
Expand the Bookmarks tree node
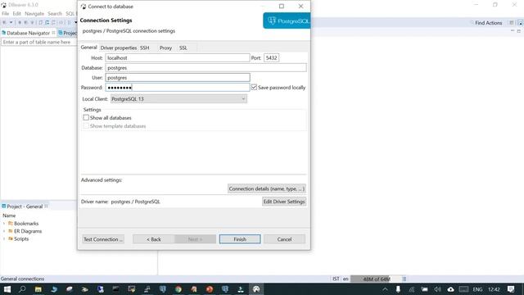click(x=4, y=224)
